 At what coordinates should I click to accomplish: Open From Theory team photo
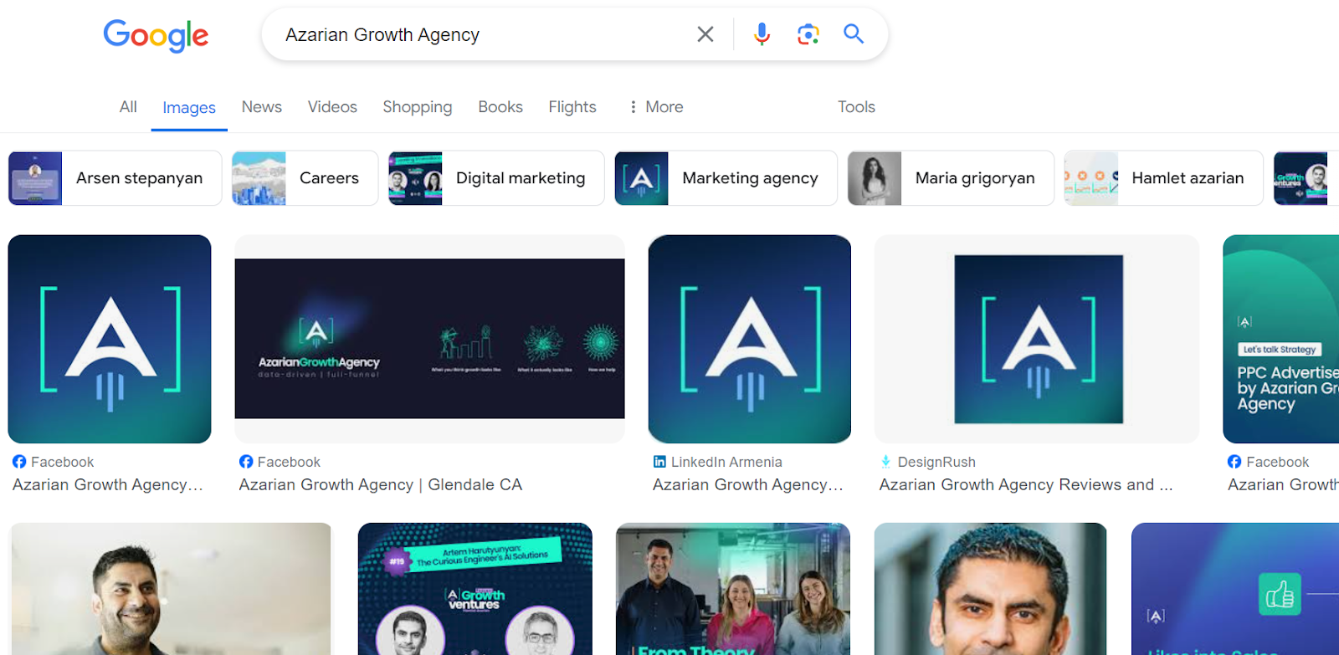[x=733, y=589]
